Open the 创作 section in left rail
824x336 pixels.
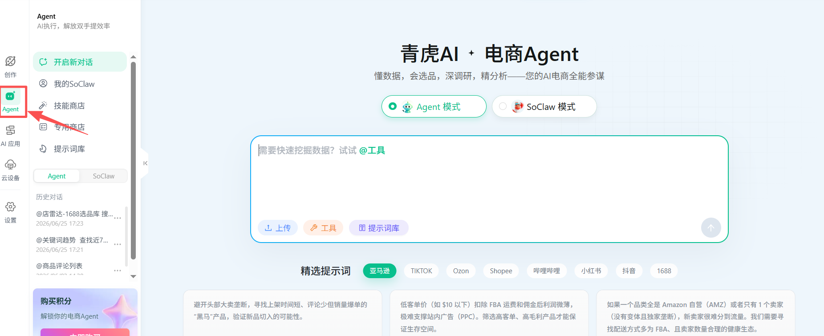click(11, 67)
